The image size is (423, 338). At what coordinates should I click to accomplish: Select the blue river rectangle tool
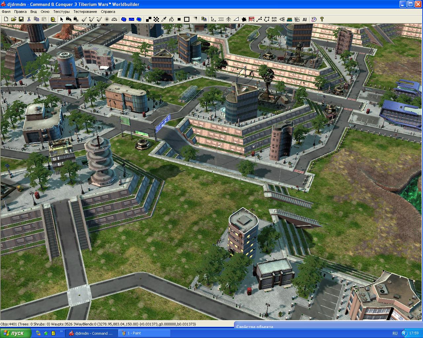(x=131, y=19)
